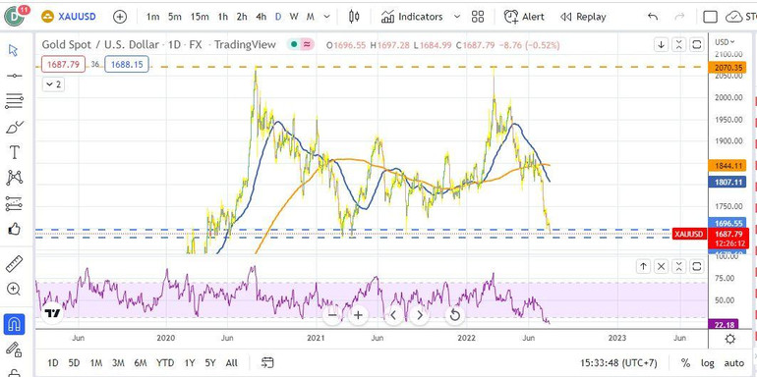Open the USD currency dropdown
Viewport: 757px width, 377px height.
(726, 42)
